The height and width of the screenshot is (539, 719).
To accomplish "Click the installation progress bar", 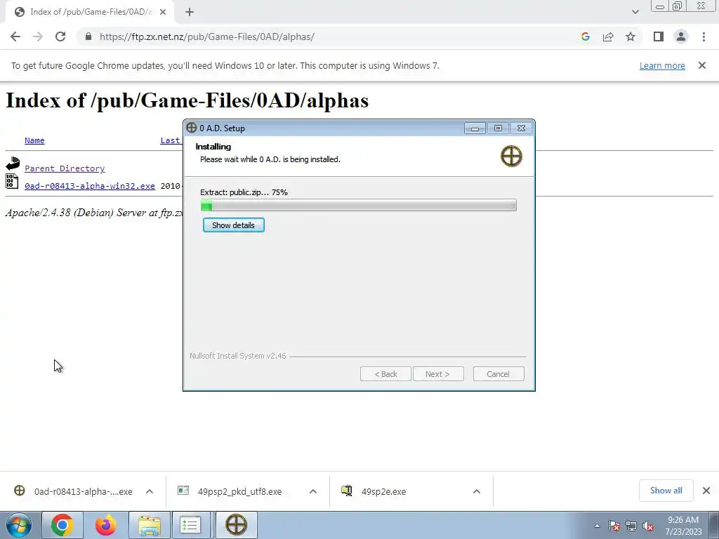I will coord(359,206).
